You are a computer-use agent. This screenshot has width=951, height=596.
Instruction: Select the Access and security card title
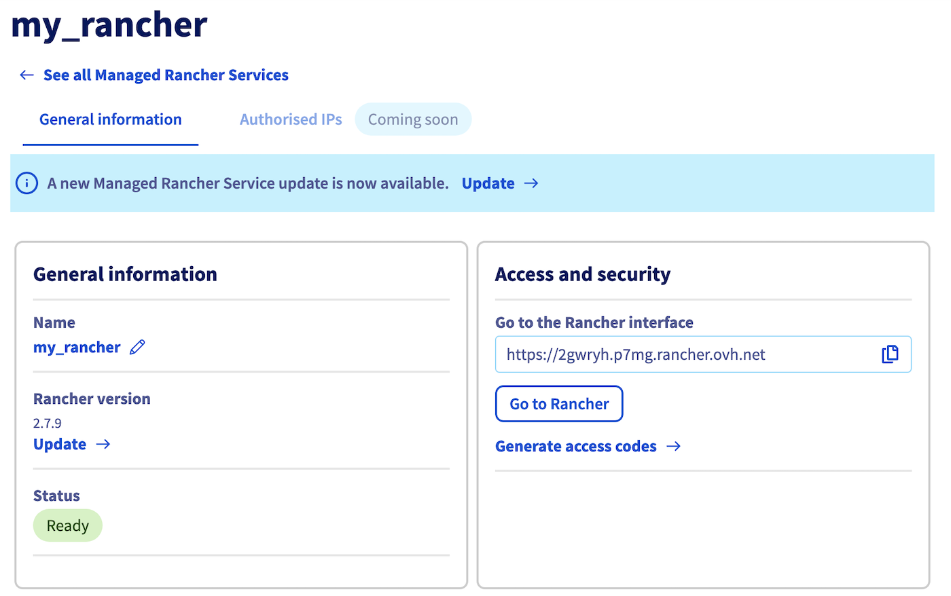[x=582, y=274]
